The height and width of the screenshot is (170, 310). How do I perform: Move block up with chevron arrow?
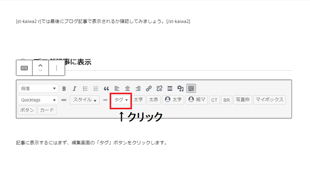[x=41, y=66]
